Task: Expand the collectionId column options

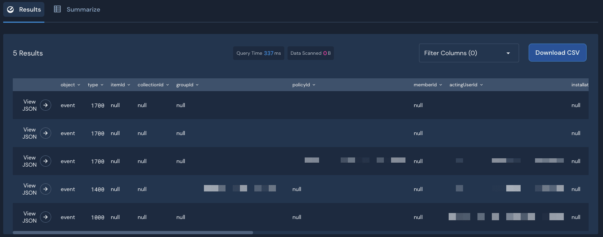Action: 168,84
